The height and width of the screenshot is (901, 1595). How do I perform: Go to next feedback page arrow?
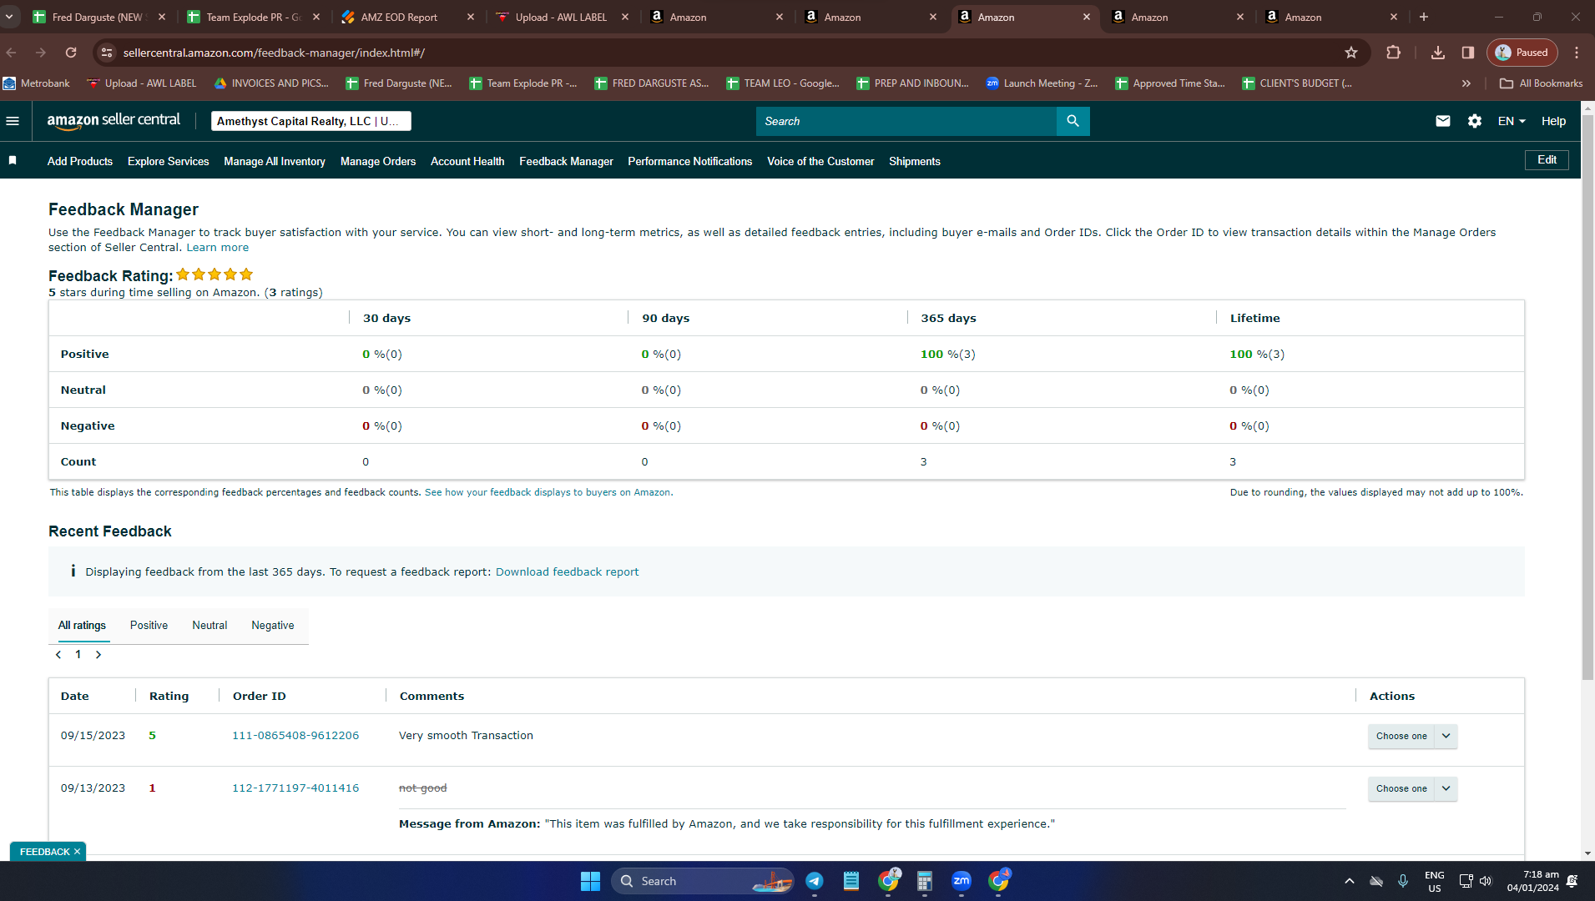[x=98, y=655]
